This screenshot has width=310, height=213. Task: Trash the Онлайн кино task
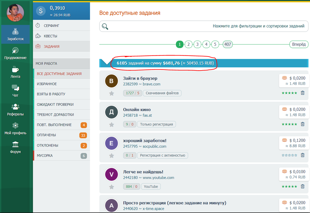coord(303,124)
